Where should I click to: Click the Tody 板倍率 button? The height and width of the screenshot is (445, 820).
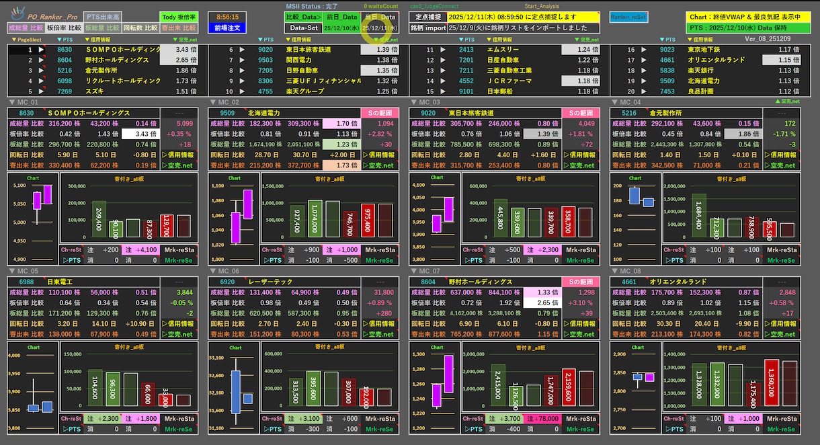tap(179, 17)
